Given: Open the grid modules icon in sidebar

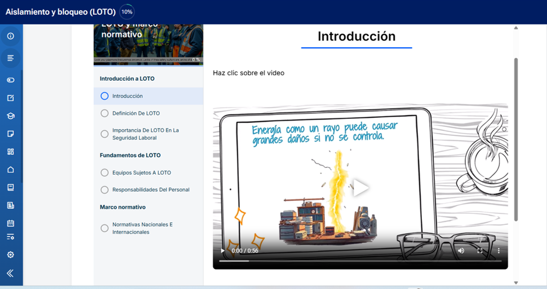Looking at the screenshot, I should [x=10, y=152].
